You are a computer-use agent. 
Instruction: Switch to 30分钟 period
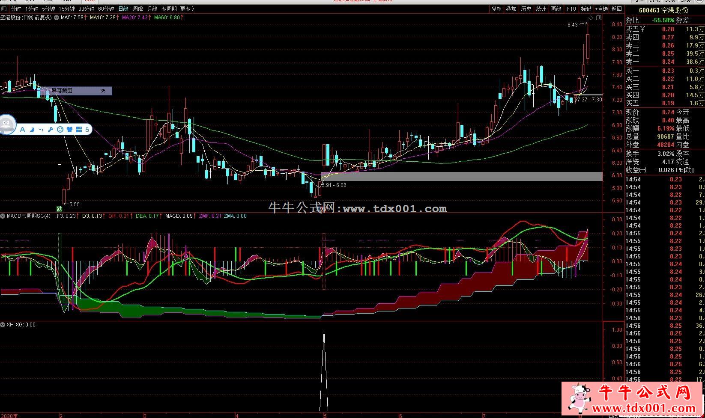pyautogui.click(x=87, y=9)
